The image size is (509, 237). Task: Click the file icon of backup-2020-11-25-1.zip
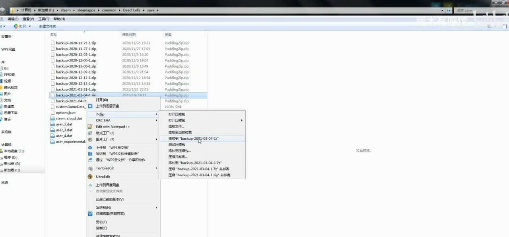[52, 43]
